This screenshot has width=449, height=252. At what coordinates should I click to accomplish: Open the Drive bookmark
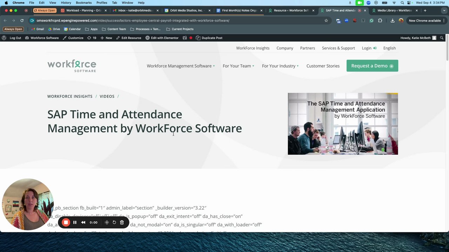coord(54,29)
